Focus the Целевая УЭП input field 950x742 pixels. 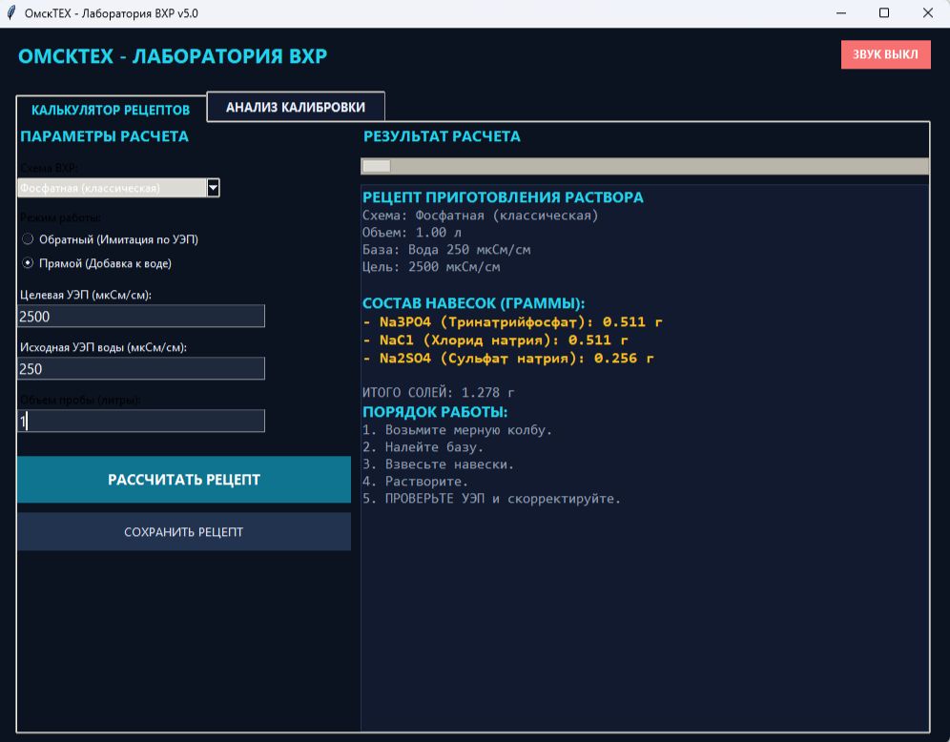(141, 317)
